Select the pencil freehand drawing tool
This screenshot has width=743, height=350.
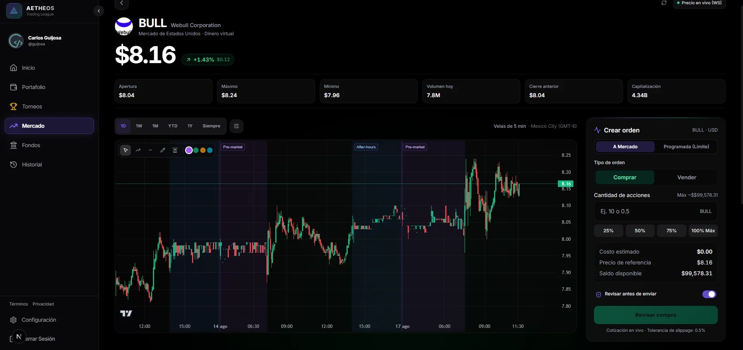pos(163,150)
